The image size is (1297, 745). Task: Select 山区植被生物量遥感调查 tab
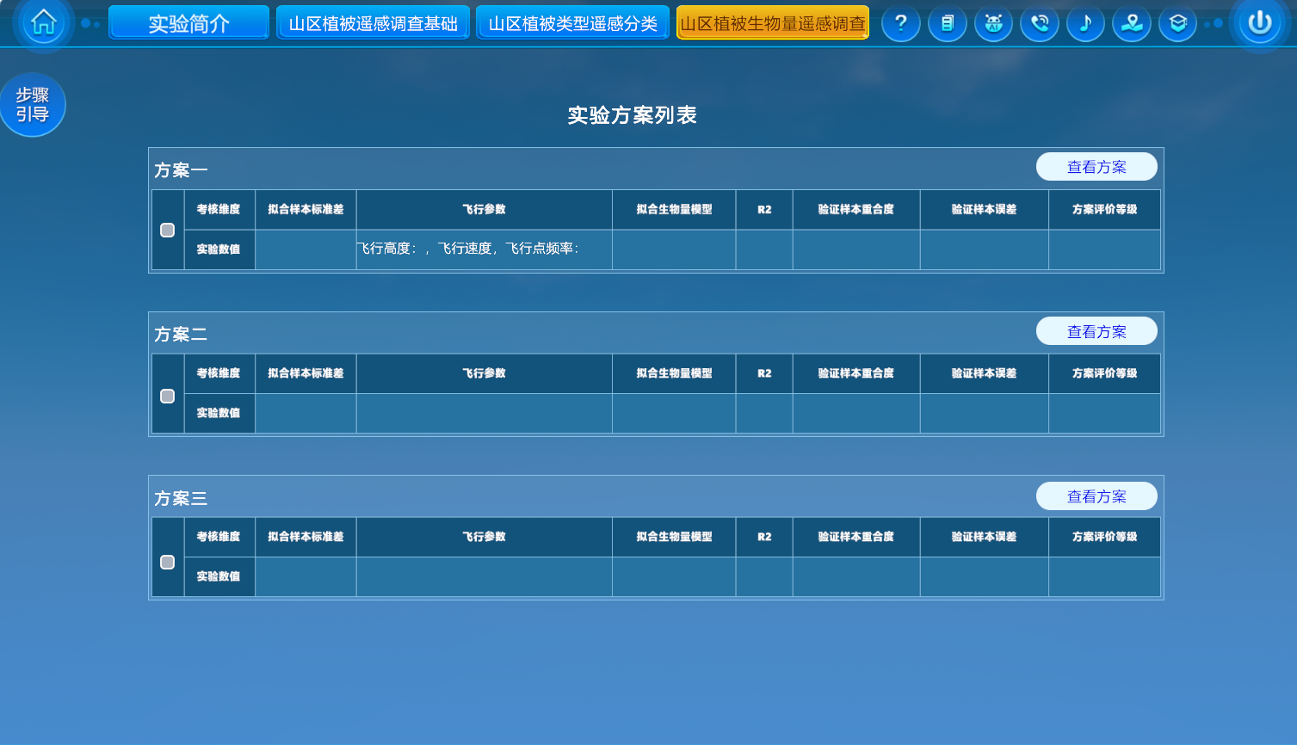coord(772,23)
